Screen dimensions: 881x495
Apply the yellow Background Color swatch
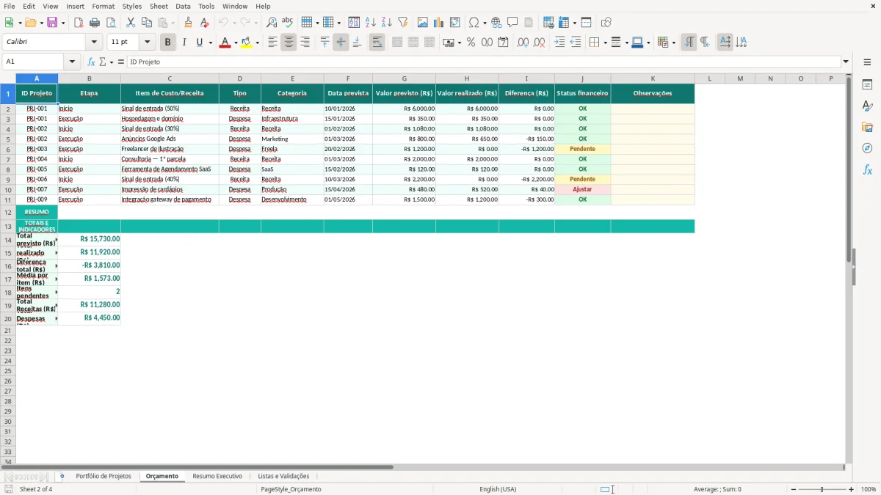247,43
